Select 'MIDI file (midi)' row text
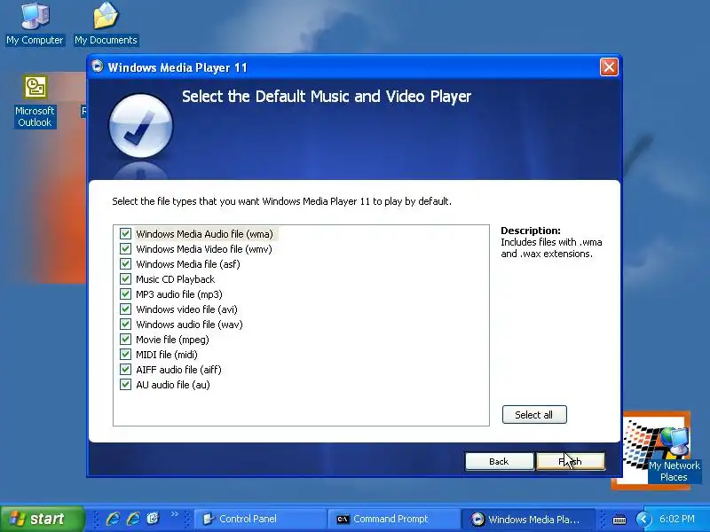Image resolution: width=710 pixels, height=532 pixels. 167,355
